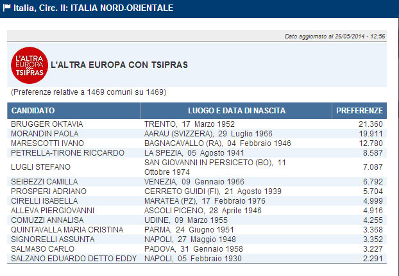Click the LUOGO E DATA DI NASCITA header
The height and width of the screenshot is (276, 399).
(237, 111)
